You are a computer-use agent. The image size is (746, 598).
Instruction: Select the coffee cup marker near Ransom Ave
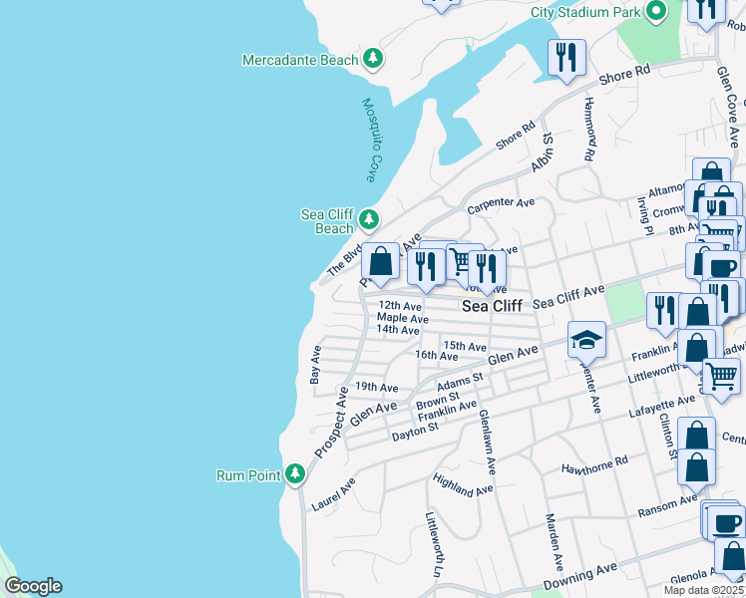pyautogui.click(x=726, y=523)
